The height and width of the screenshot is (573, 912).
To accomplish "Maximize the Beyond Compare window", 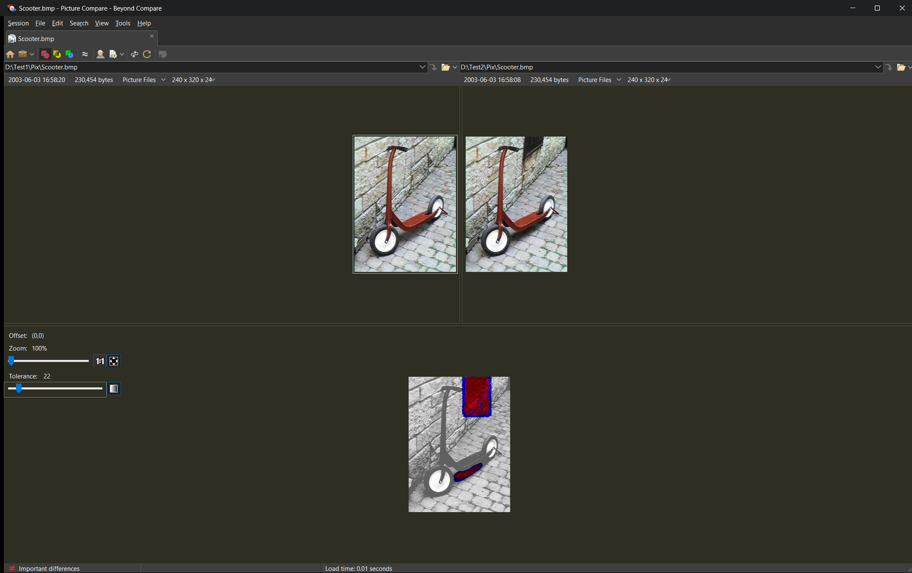I will pos(877,8).
